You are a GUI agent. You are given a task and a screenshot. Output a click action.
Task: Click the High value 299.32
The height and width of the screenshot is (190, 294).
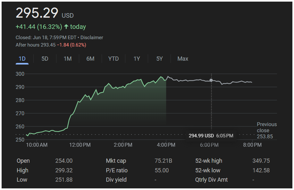(64, 170)
